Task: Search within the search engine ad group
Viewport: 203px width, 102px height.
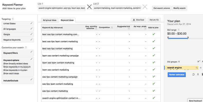Action: [197, 68]
